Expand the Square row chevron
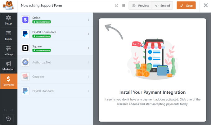This screenshot has width=211, height=125. 88,48
